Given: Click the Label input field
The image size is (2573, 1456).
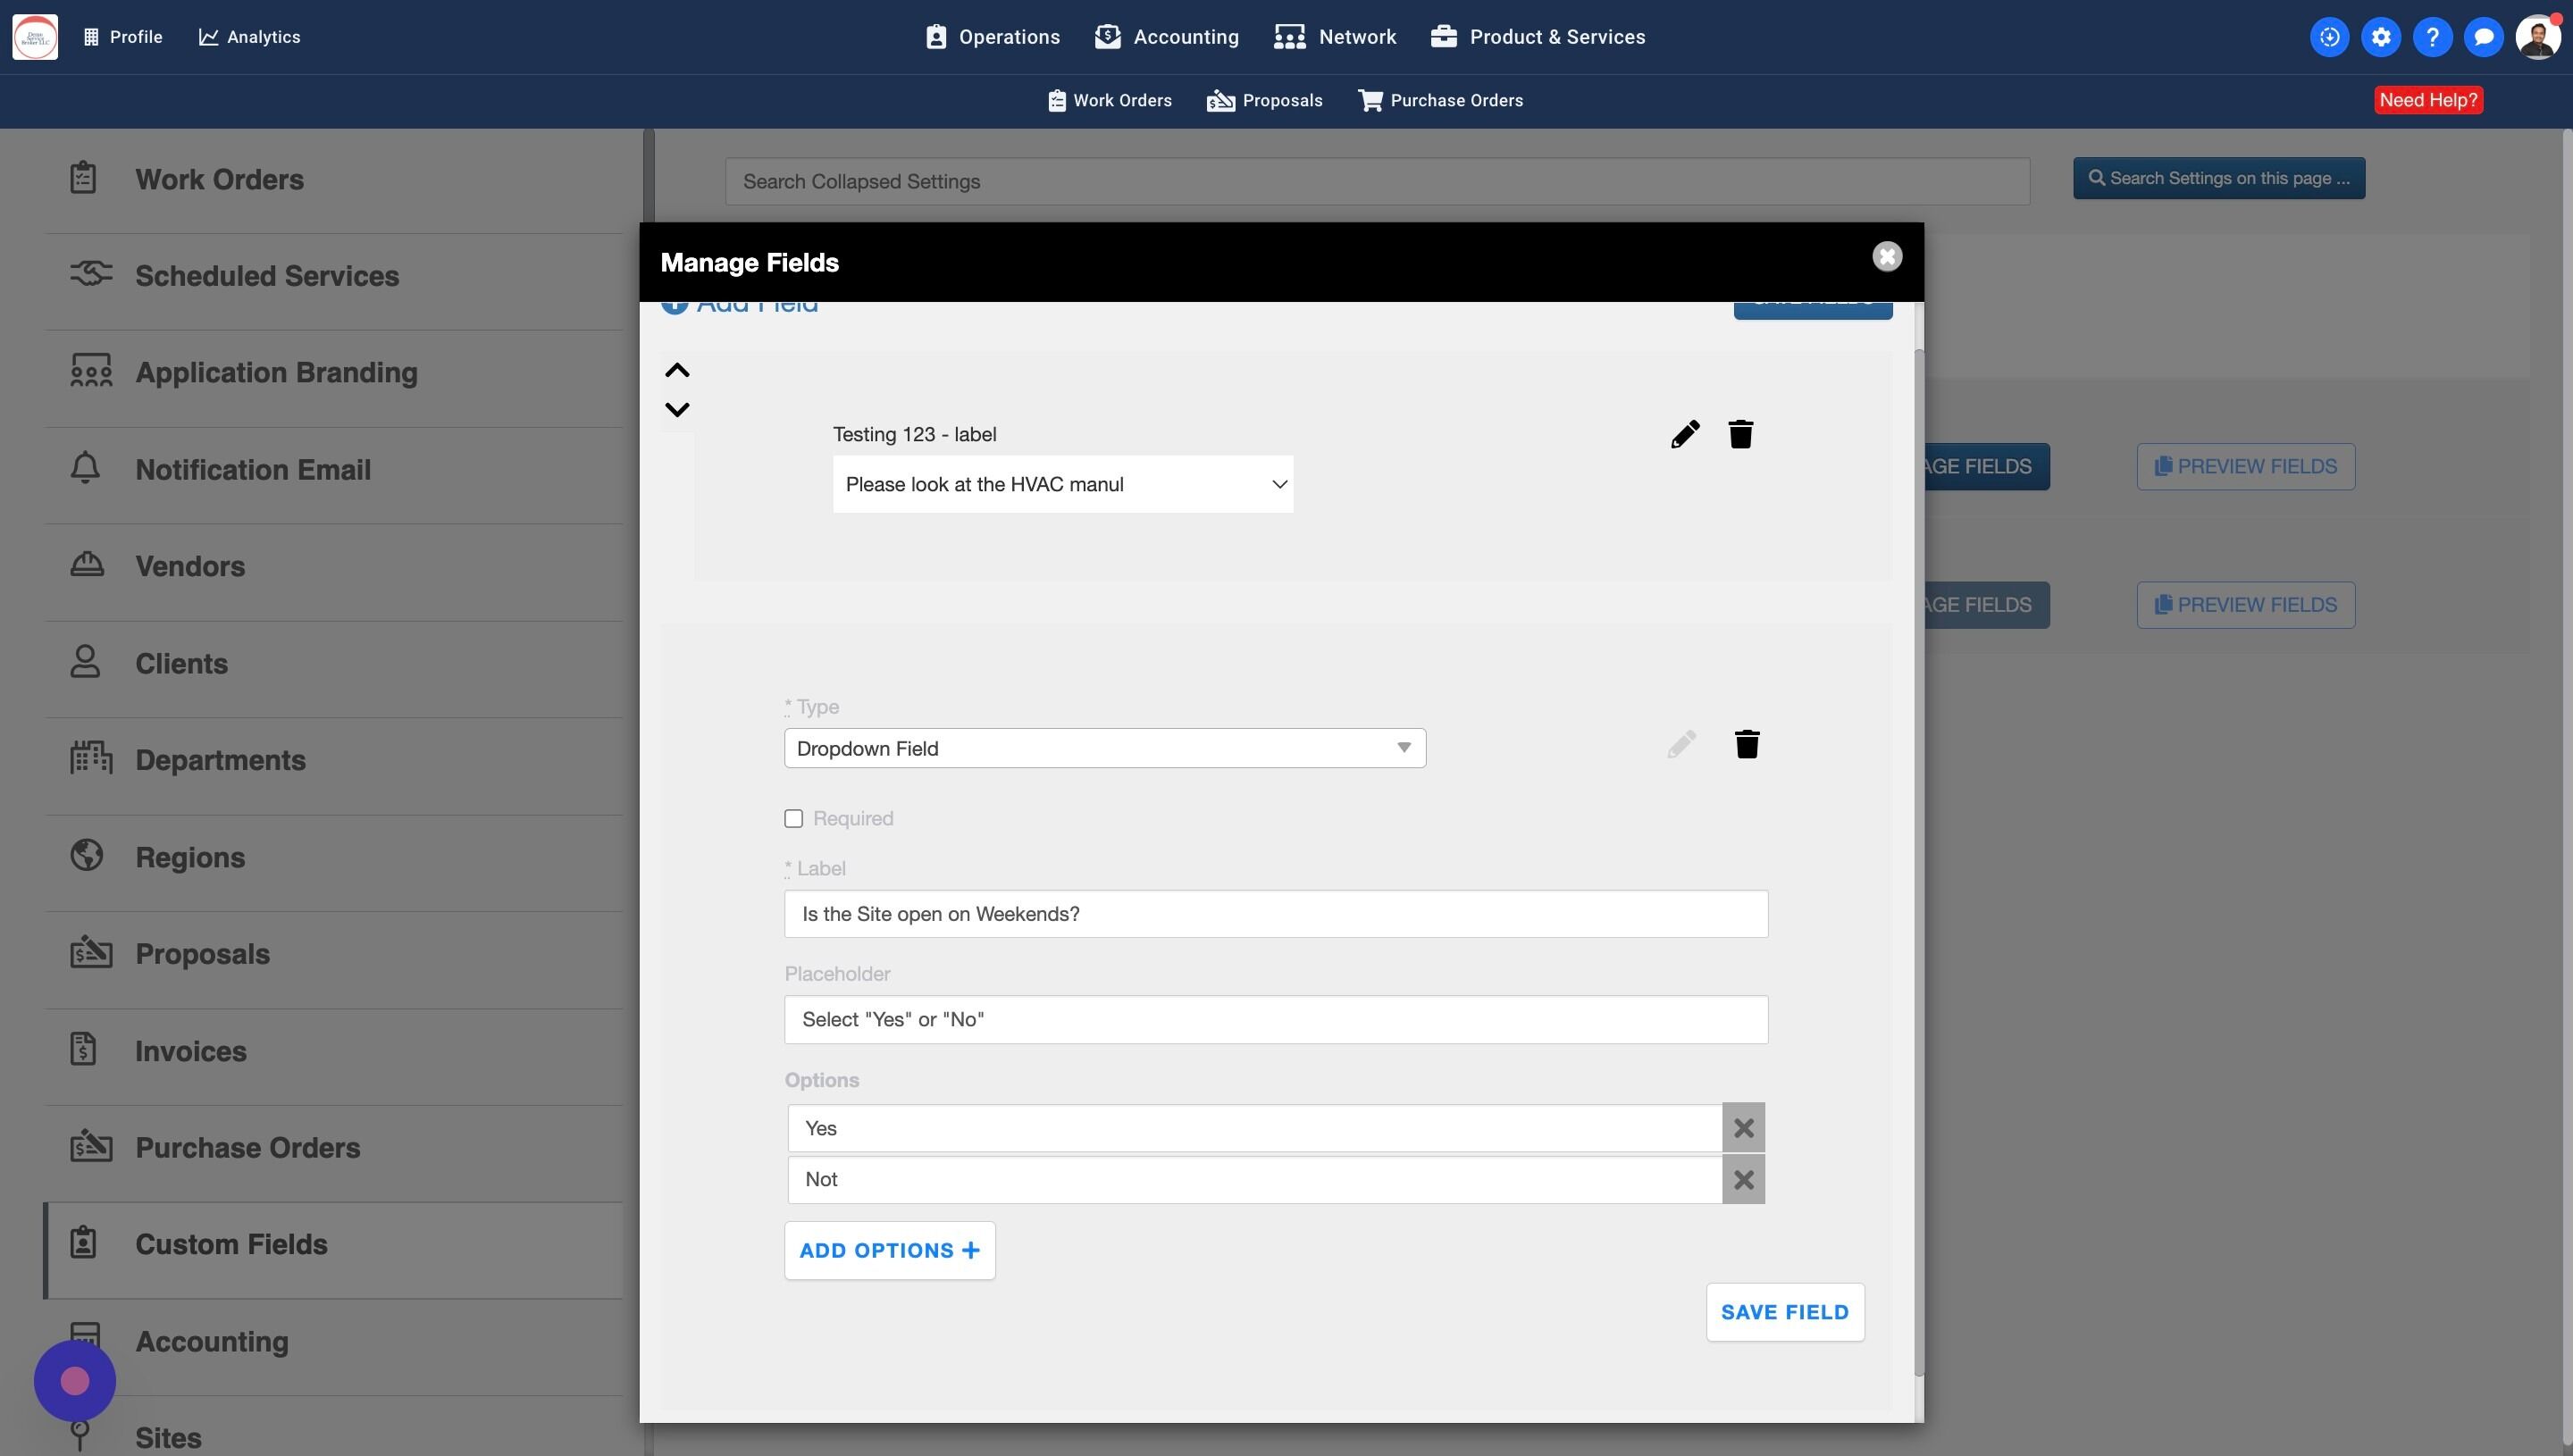Looking at the screenshot, I should 1275,914.
